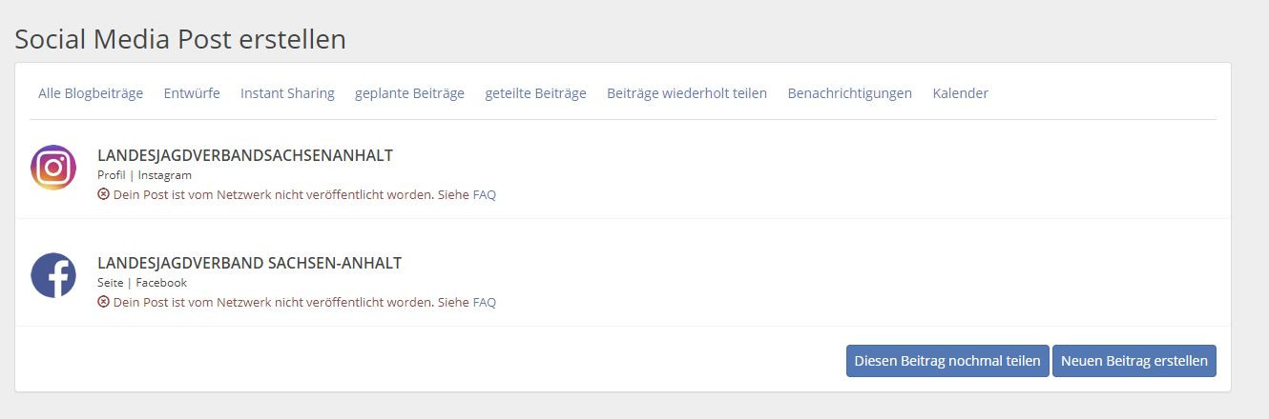Switch to the Entwürfe tab
Screen dimensions: 1269x419
[192, 93]
